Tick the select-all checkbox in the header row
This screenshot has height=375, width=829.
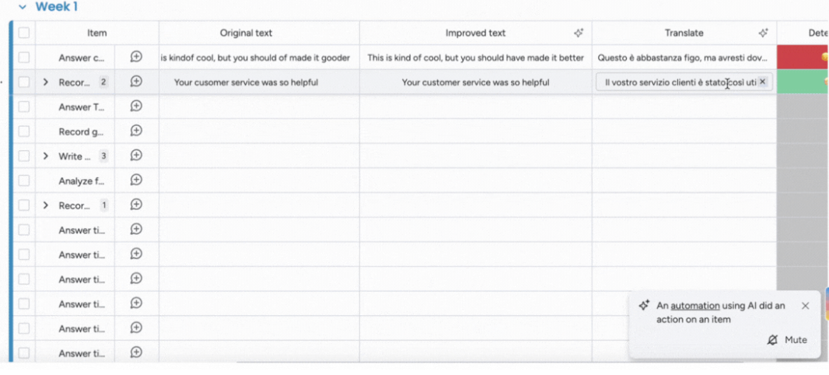[x=24, y=33]
